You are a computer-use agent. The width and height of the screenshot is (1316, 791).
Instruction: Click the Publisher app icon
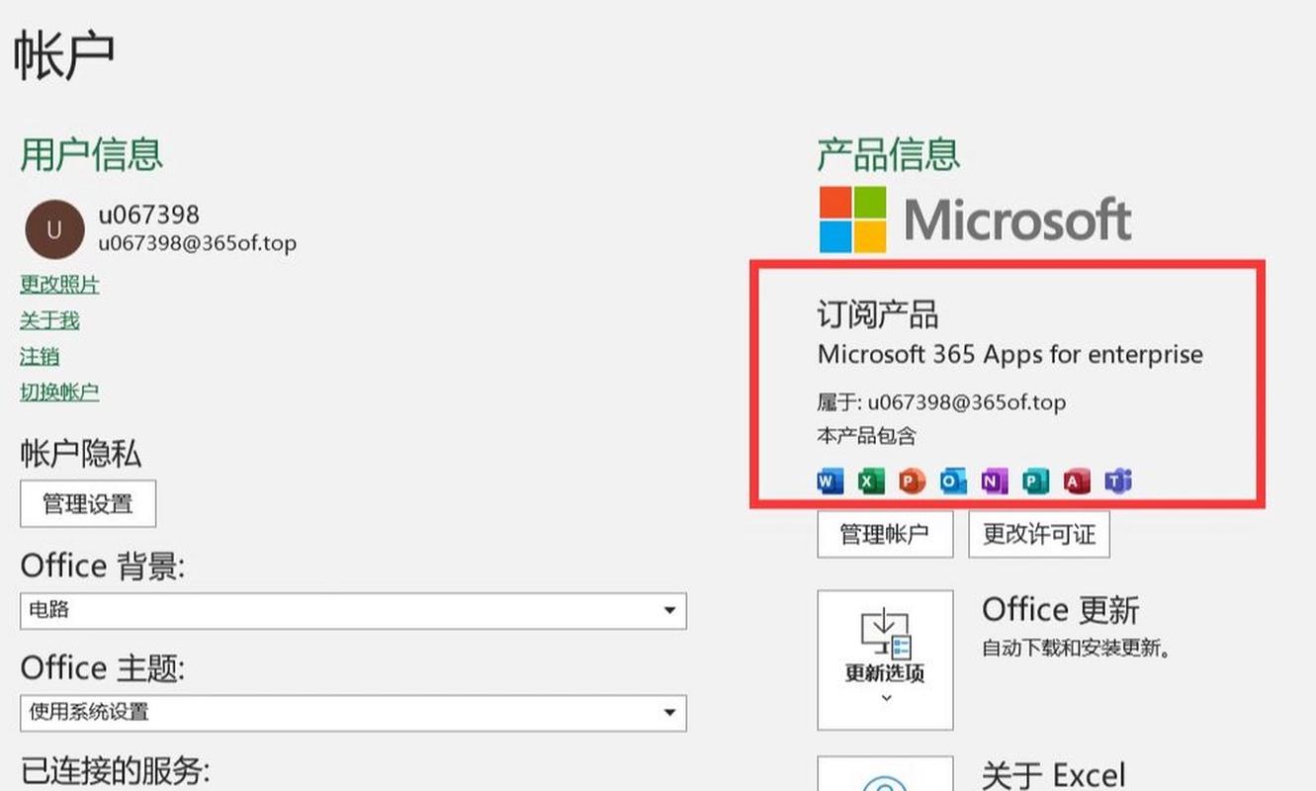1035,482
